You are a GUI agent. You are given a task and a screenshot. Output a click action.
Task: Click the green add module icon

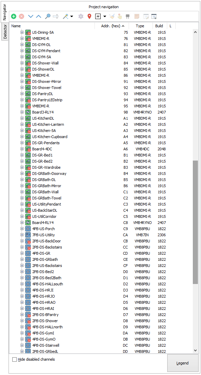click(14, 16)
